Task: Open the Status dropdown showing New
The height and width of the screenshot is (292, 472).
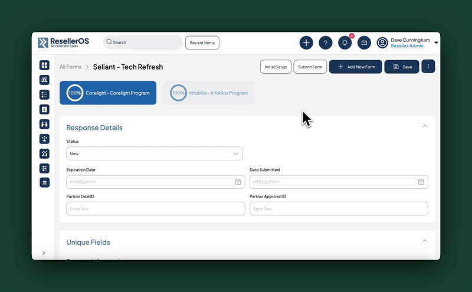Action: coord(155,153)
